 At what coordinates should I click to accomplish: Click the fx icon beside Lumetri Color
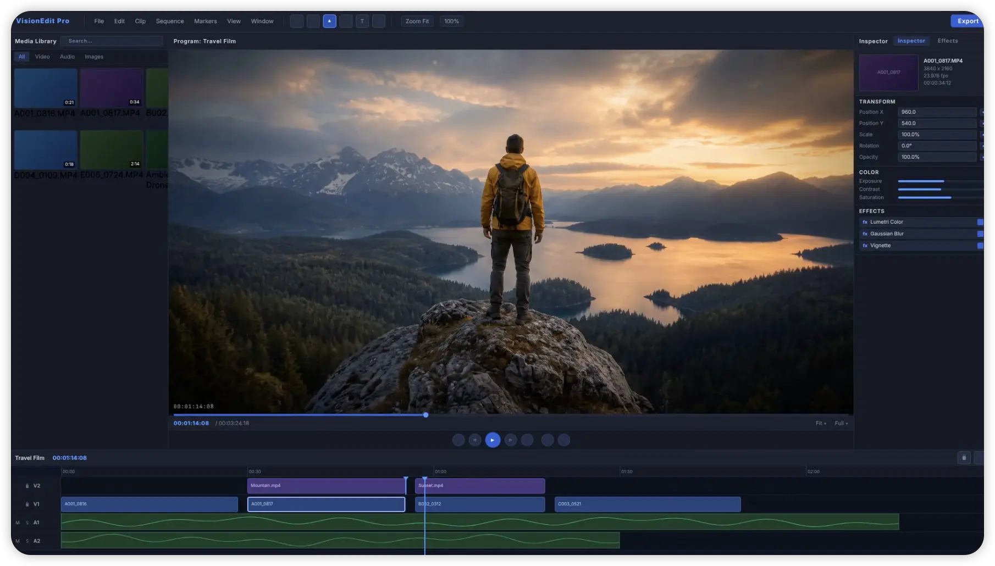coord(865,222)
